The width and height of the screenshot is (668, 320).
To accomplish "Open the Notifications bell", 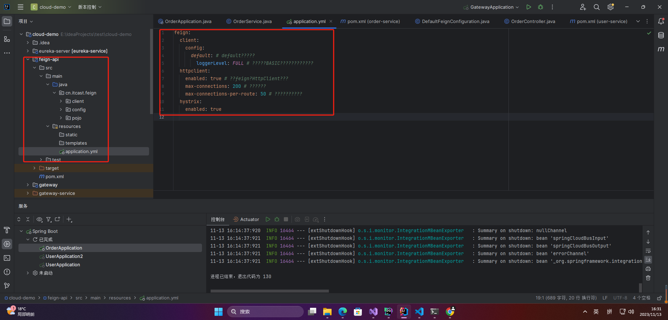I will point(661,21).
